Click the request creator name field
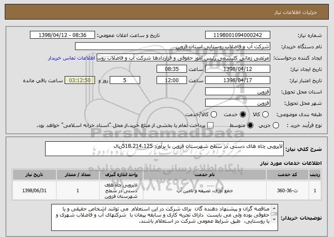The image size is (334, 237). tap(183, 58)
